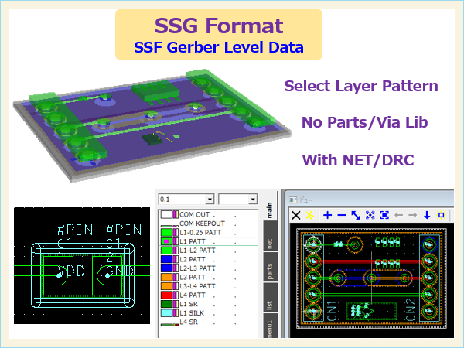Screen dimensions: 464x348
Task: Click the yellow-blue square icon in toolbar
Action: point(440,215)
